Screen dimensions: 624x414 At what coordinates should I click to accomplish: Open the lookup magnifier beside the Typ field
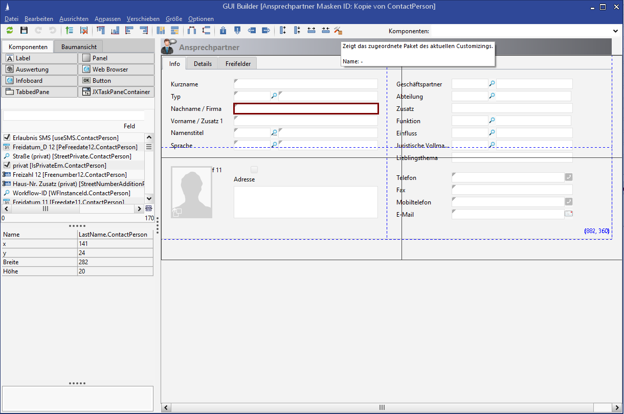pyautogui.click(x=274, y=95)
